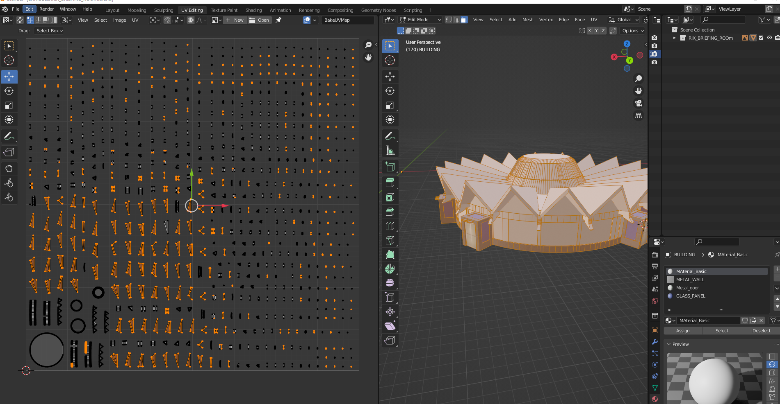This screenshot has width=780, height=404.
Task: Toggle Y axis mirror in 3D viewport
Action: coord(596,31)
